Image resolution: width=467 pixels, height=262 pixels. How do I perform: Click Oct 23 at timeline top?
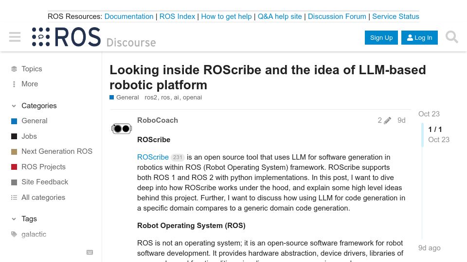[429, 114]
